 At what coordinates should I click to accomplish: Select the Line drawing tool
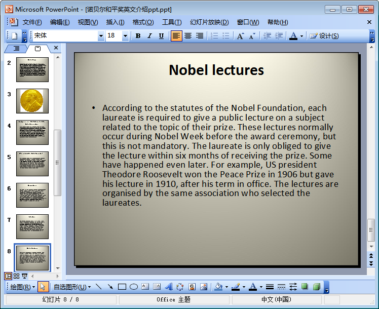click(99, 287)
